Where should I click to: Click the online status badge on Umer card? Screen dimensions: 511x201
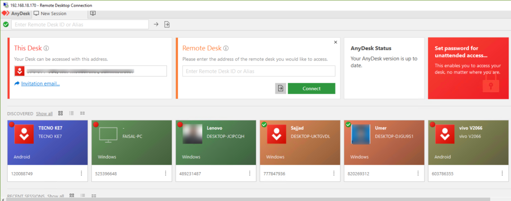point(348,124)
